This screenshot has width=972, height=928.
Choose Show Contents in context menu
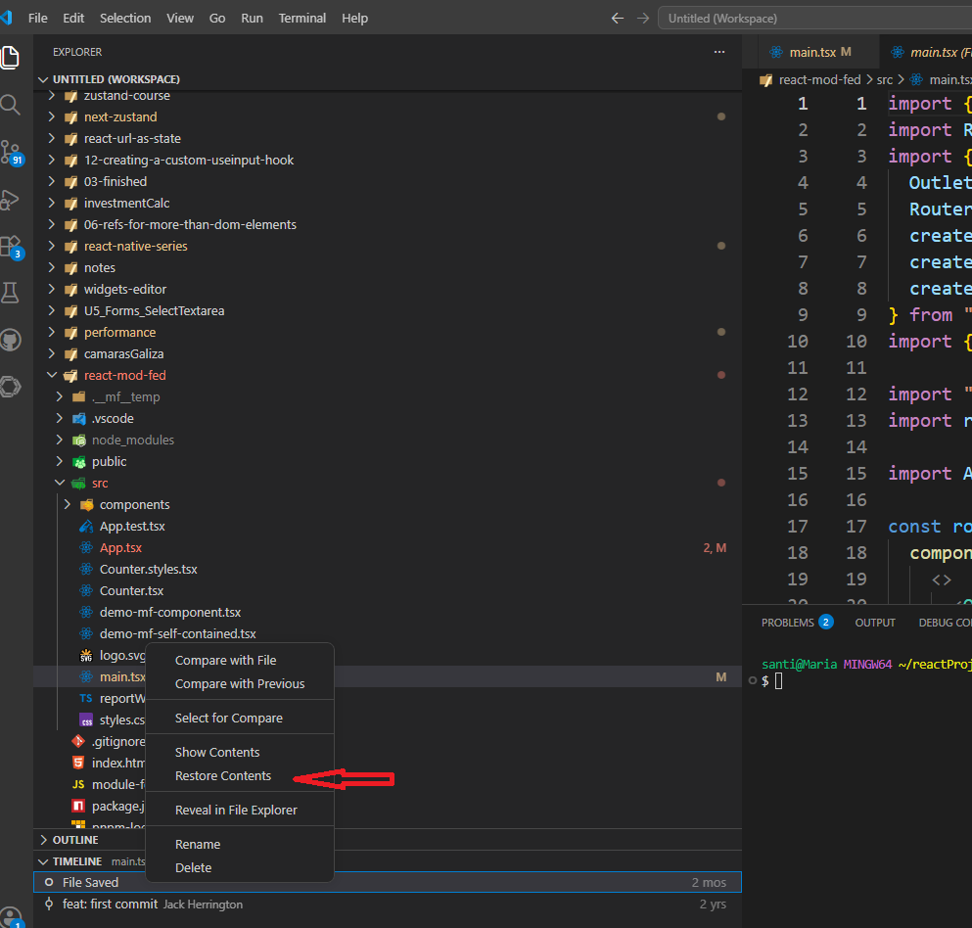tap(239, 752)
